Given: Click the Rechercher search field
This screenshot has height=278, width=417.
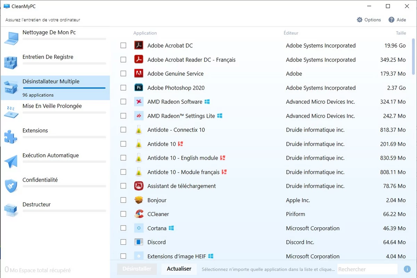Looking at the screenshot, I should tap(367, 269).
